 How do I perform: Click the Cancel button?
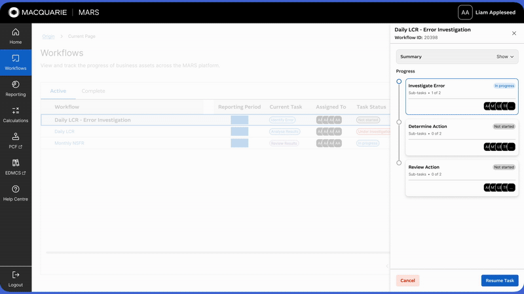tap(407, 280)
